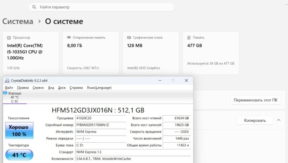Open the Файл menu in CrystalDiskInfo
The width and height of the screenshot is (288, 163).
pos(9,88)
